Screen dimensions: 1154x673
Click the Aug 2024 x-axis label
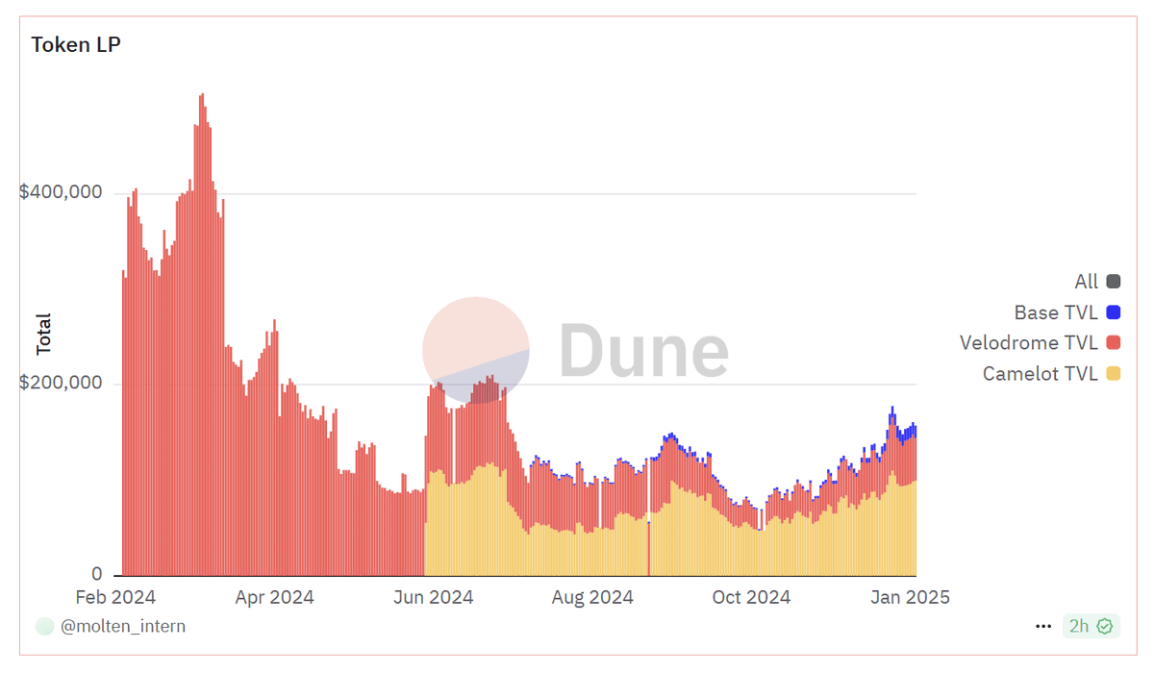pyautogui.click(x=592, y=597)
